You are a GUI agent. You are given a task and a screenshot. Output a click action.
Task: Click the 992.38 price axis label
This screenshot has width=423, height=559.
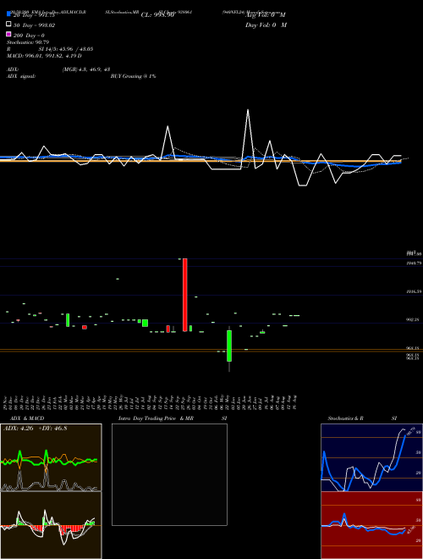point(413,320)
